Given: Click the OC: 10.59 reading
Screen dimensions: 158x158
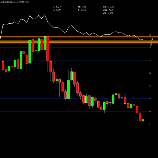Looking at the screenshot, I should point(109,7).
